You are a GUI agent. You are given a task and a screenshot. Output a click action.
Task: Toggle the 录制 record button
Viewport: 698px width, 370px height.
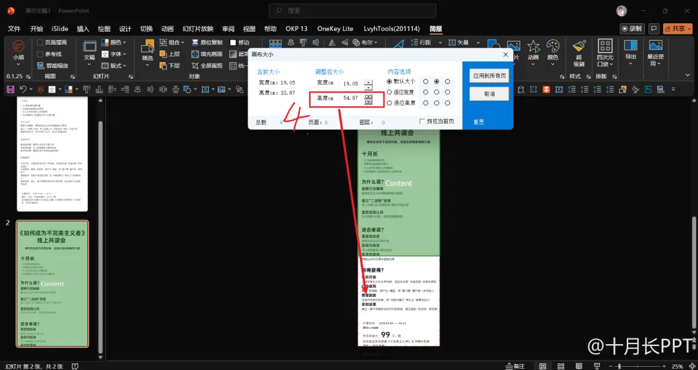[633, 28]
